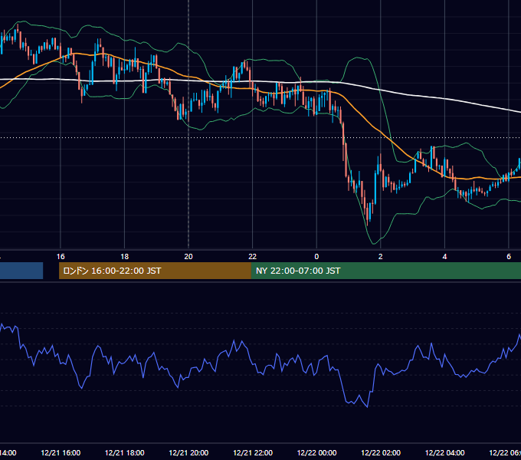Click the blue session bar before London
The height and width of the screenshot is (460, 521).
21,271
